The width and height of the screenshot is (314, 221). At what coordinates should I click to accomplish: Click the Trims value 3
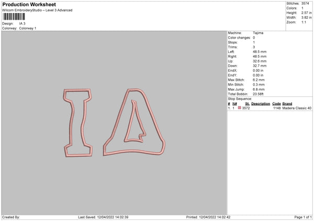[254, 47]
